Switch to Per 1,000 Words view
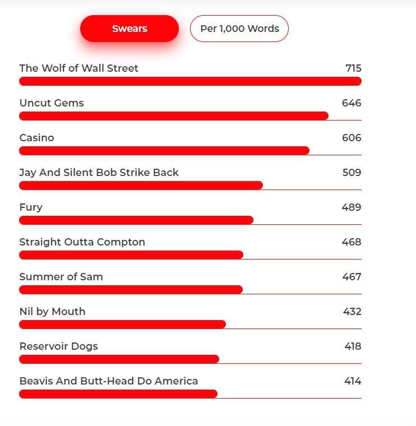The height and width of the screenshot is (426, 416). 239,29
